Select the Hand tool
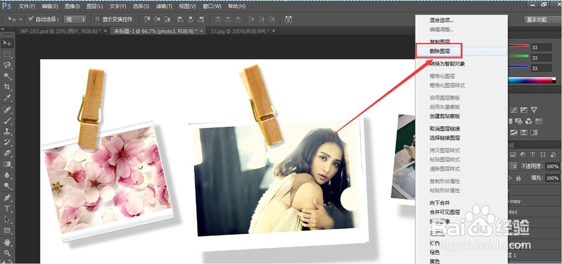 point(7,243)
